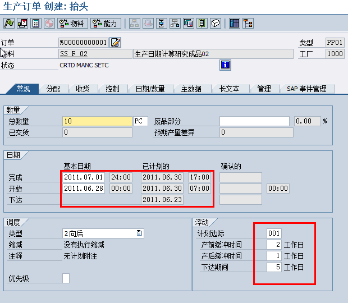Click the blue table columns icon

click(x=235, y=24)
